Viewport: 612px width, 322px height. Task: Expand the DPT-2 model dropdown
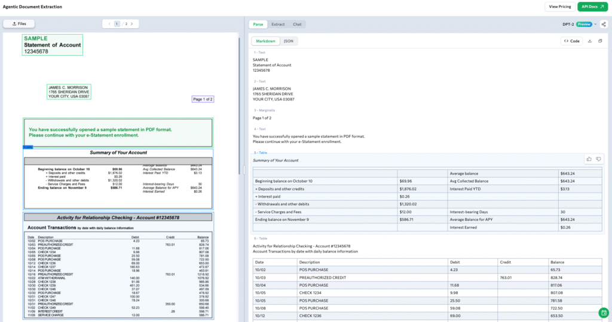(x=595, y=25)
